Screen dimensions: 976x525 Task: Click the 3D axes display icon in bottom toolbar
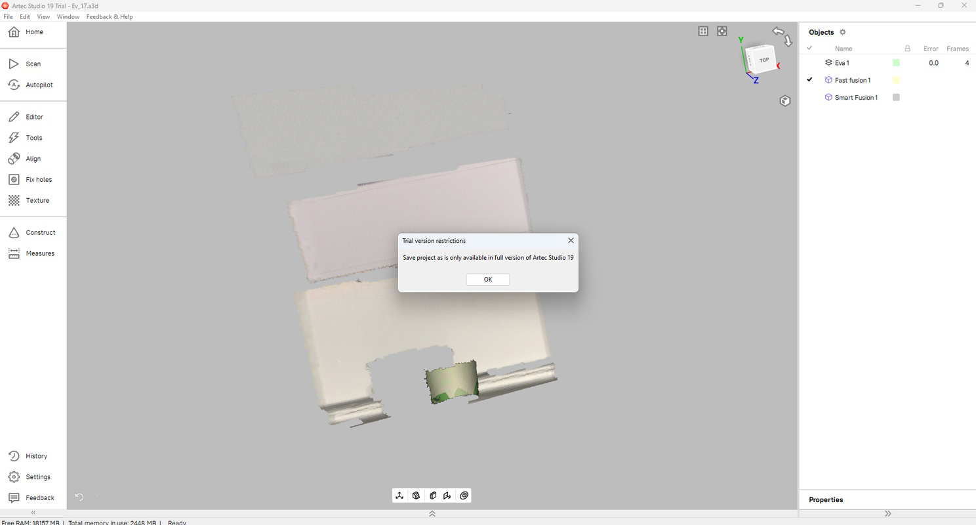399,495
